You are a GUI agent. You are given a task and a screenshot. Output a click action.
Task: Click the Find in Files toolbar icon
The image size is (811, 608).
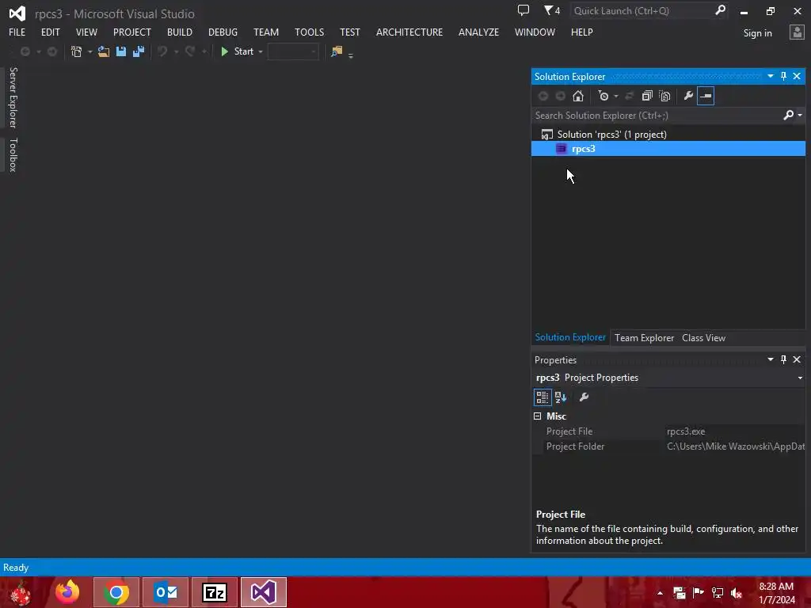[337, 51]
